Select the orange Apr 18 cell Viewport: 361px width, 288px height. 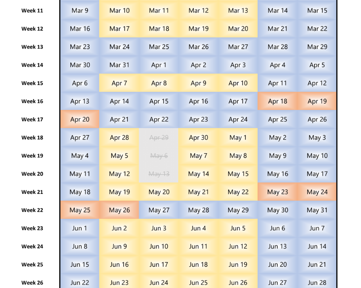pyautogui.click(x=277, y=101)
